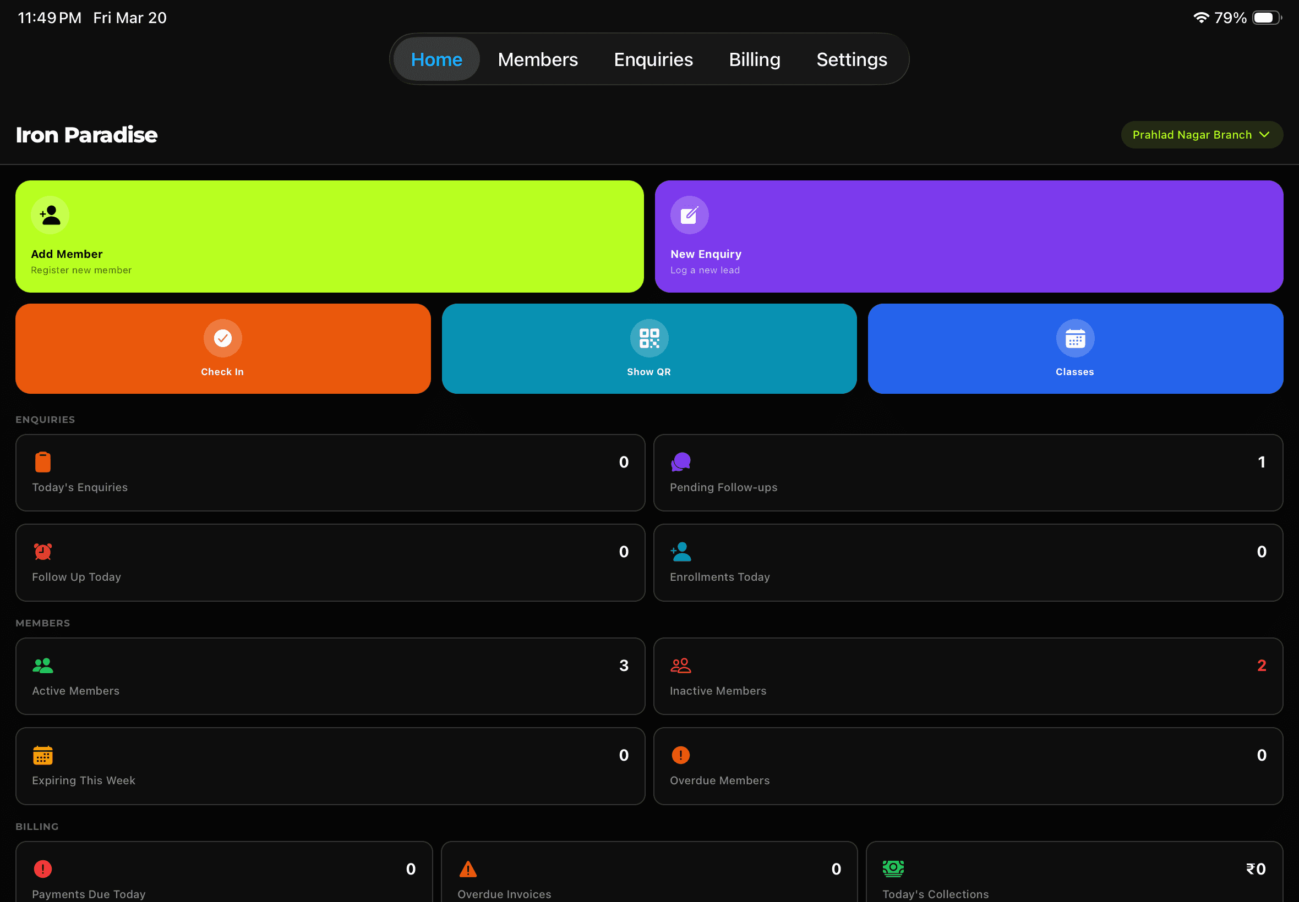Click the Today's Collections money icon

(x=892, y=868)
